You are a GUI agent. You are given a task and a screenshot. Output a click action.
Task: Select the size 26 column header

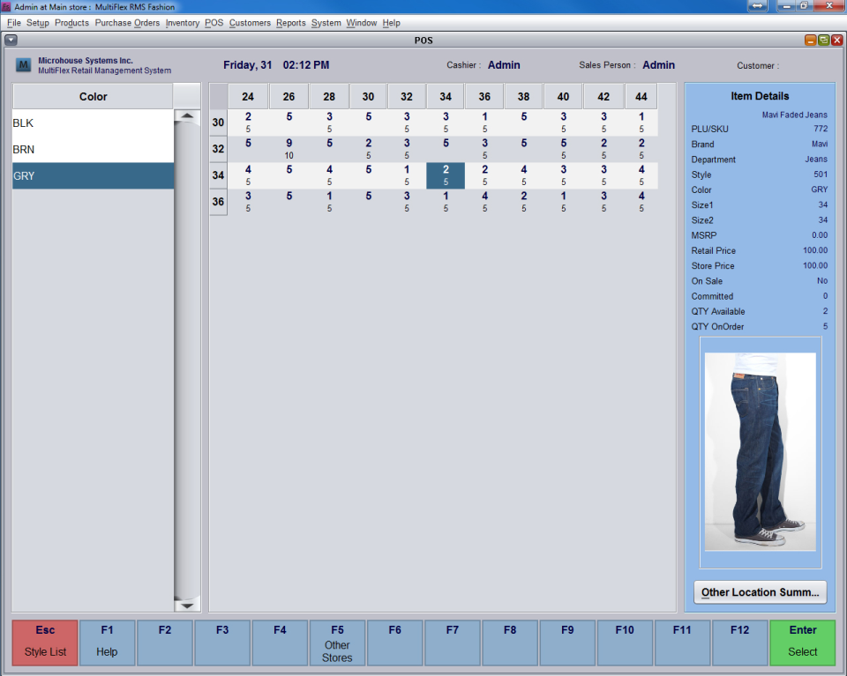click(289, 96)
